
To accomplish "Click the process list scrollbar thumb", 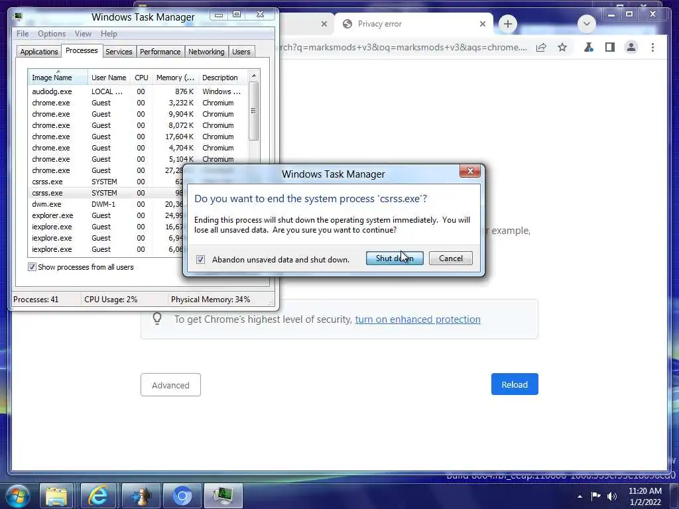I will [x=254, y=111].
